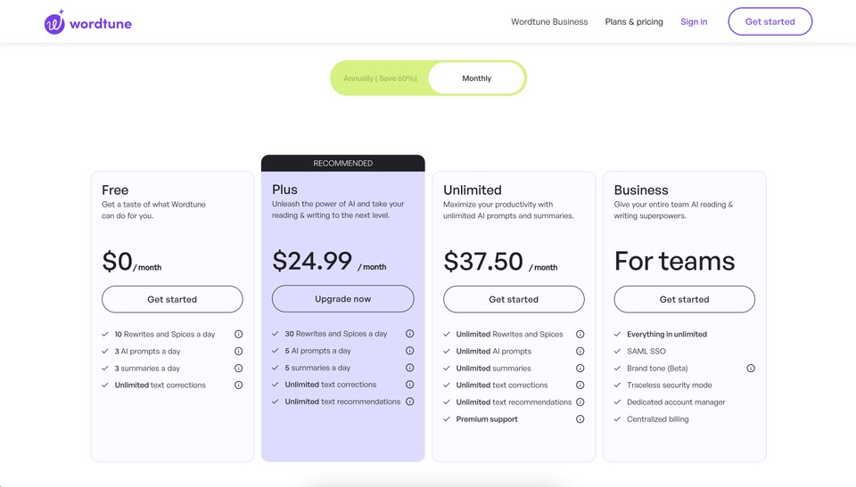
Task: Click the 'Business' plan title
Action: click(641, 190)
